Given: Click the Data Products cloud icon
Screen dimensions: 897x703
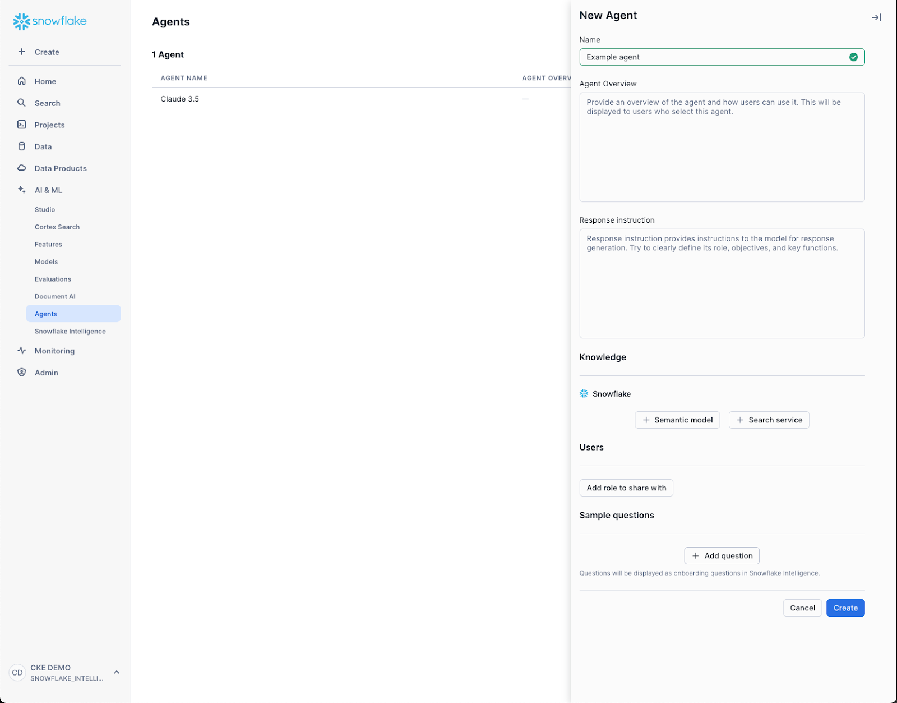Looking at the screenshot, I should [x=22, y=168].
